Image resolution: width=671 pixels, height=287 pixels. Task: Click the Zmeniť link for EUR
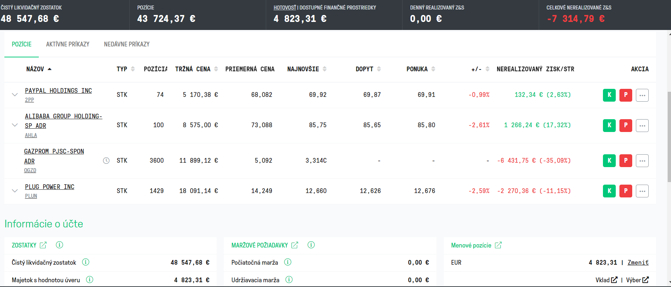[x=638, y=263]
